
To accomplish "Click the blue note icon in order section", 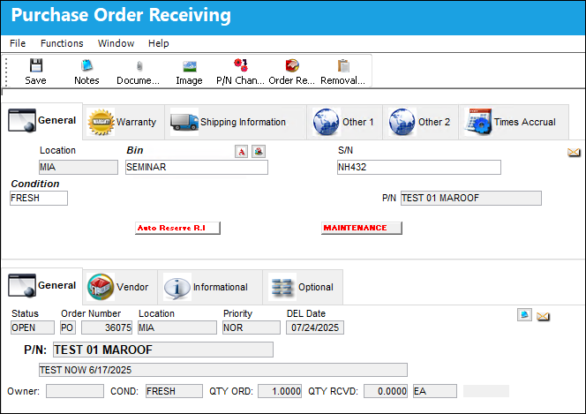I will click(524, 314).
